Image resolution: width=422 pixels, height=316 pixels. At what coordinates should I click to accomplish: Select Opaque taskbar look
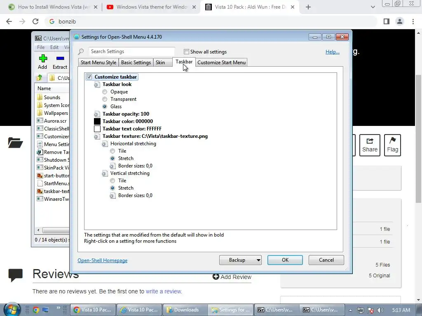pyautogui.click(x=104, y=92)
